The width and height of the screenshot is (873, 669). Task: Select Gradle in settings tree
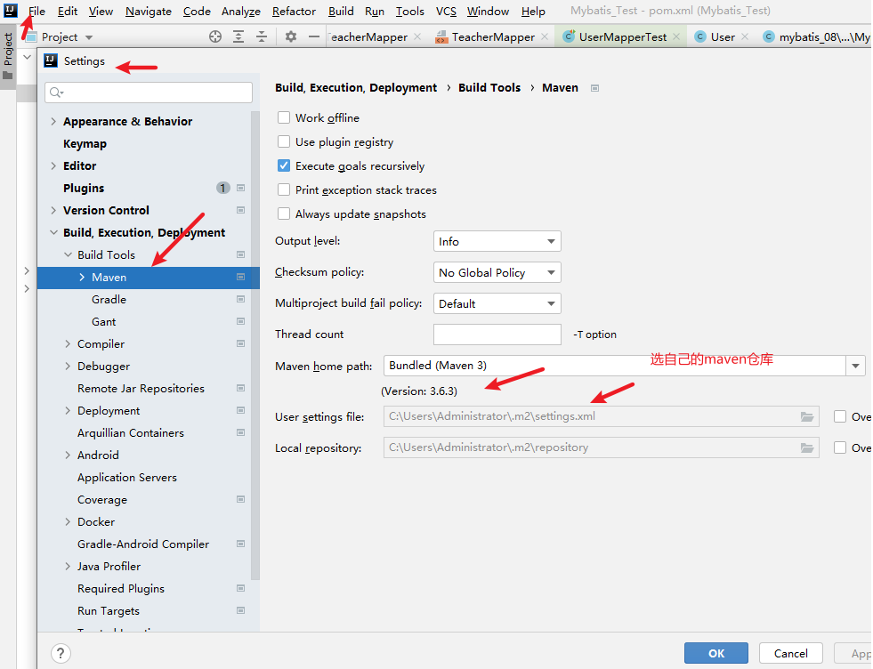109,300
